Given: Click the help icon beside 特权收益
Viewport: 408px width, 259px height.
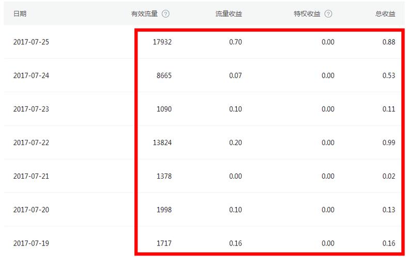Looking at the screenshot, I should click(328, 14).
